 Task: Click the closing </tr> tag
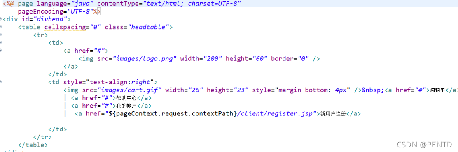point(43,137)
